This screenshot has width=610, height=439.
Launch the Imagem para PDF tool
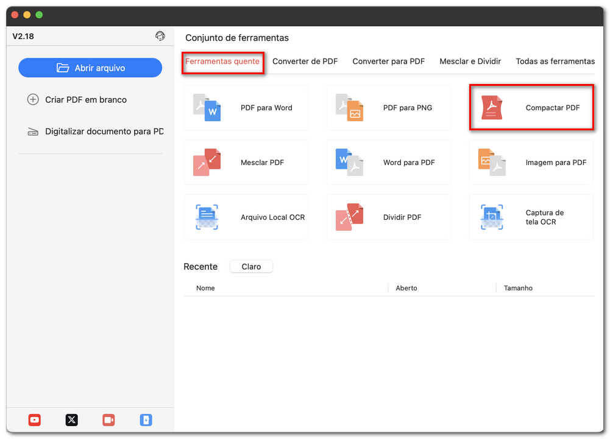tap(531, 163)
